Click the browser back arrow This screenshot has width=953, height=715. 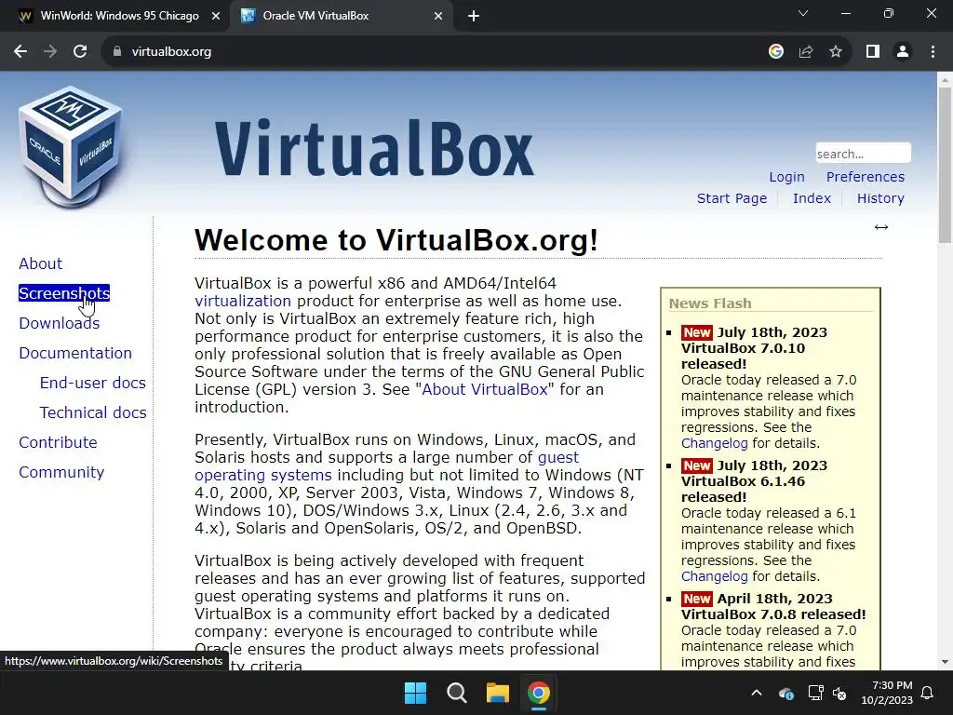[20, 52]
